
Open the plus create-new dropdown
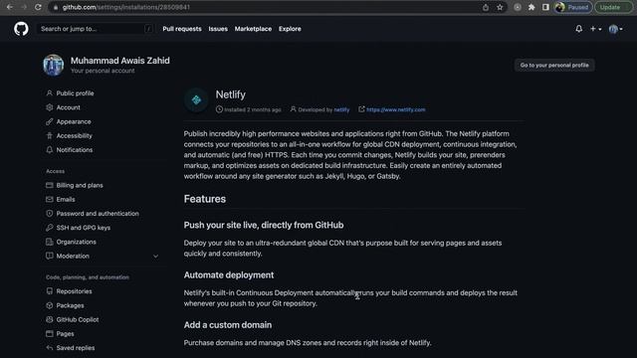(x=595, y=29)
